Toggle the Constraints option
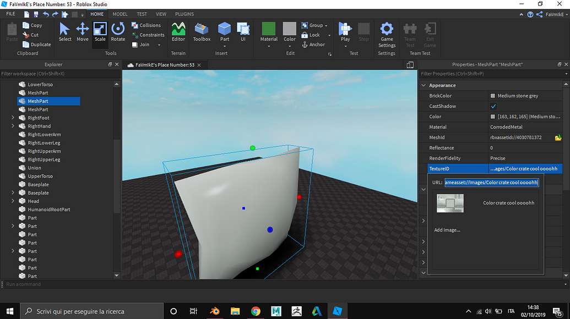The image size is (570, 319). [148, 35]
